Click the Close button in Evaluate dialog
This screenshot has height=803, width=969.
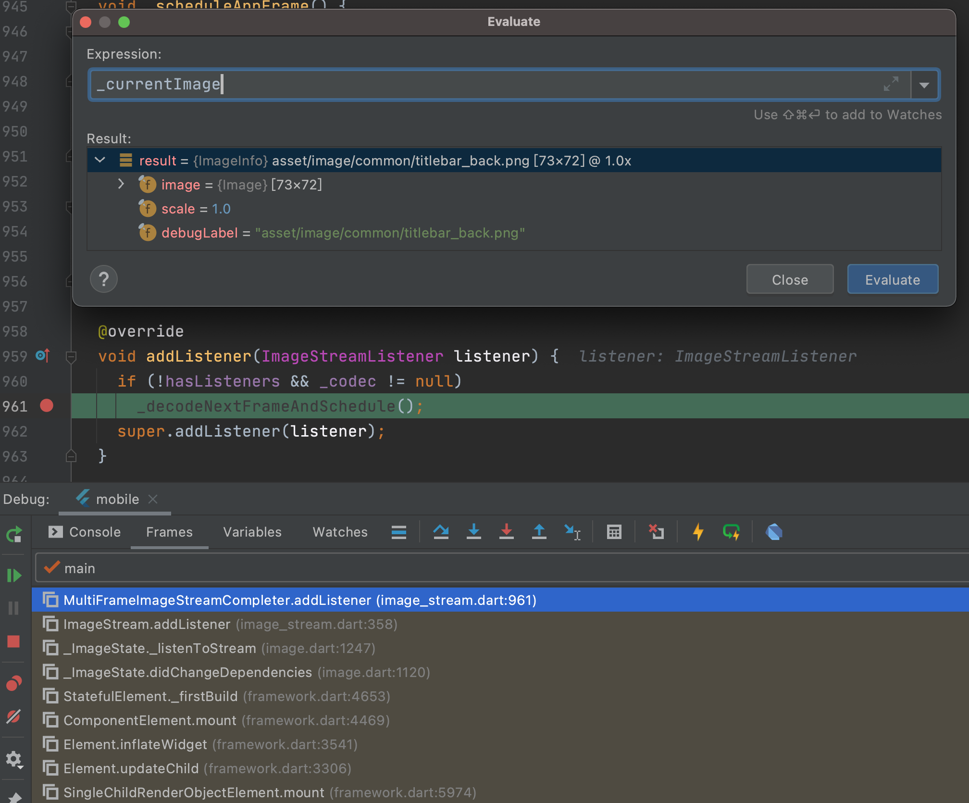pos(790,279)
